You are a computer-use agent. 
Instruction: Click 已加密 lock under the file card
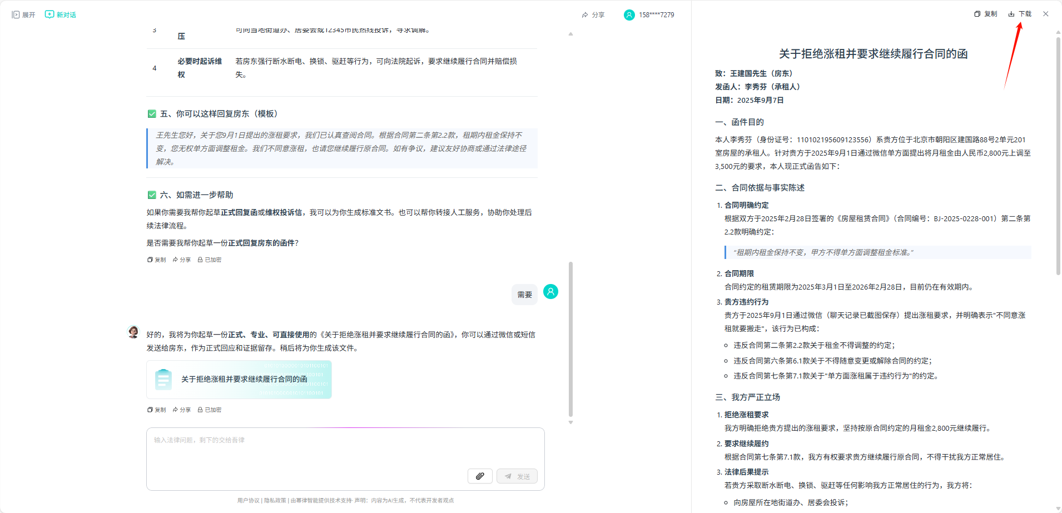click(x=210, y=410)
